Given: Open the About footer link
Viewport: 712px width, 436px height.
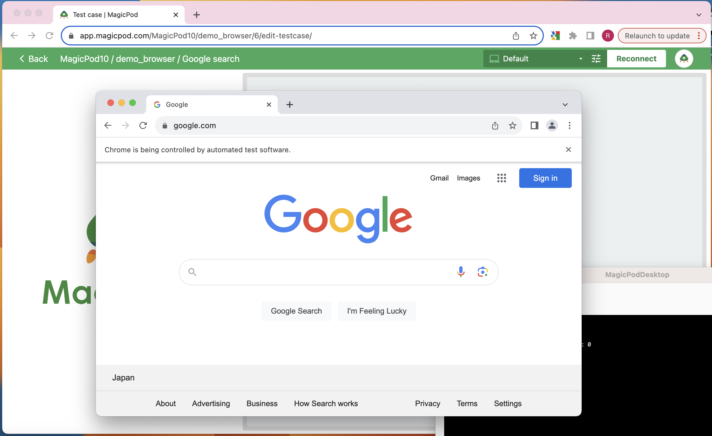Looking at the screenshot, I should [x=166, y=403].
